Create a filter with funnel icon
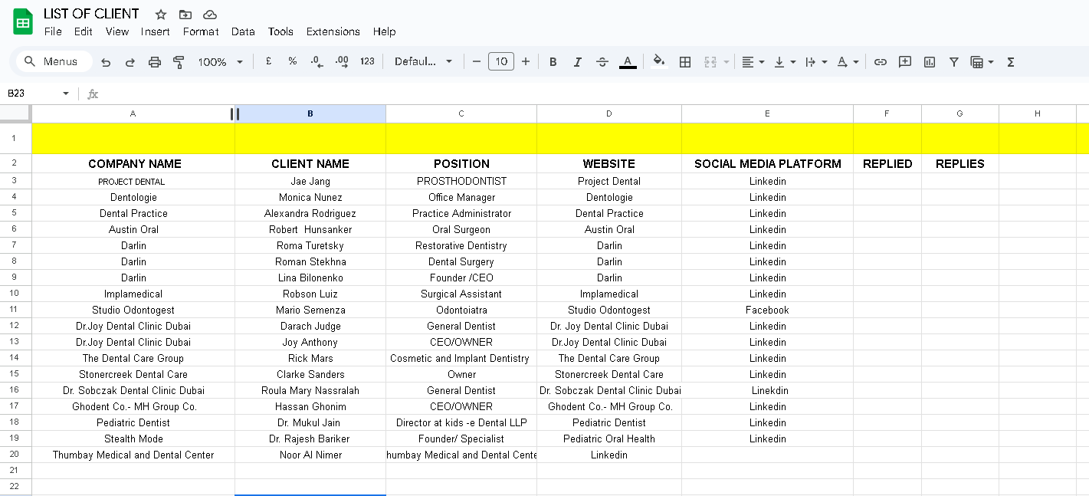This screenshot has width=1089, height=496. 954,62
